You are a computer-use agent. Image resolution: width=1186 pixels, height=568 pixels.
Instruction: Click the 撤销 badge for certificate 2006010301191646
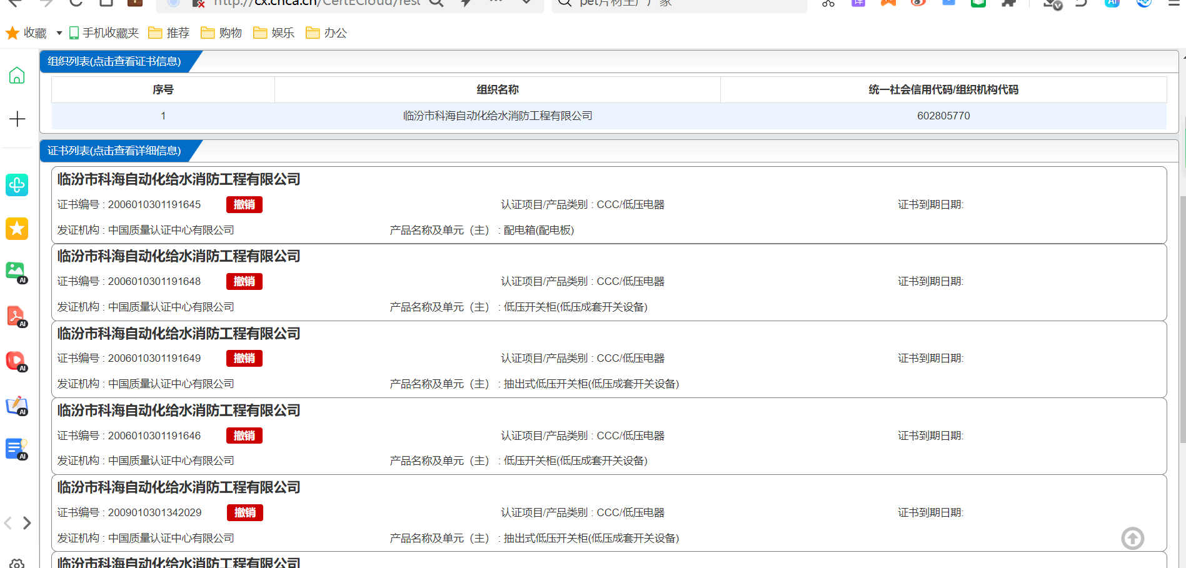[244, 436]
